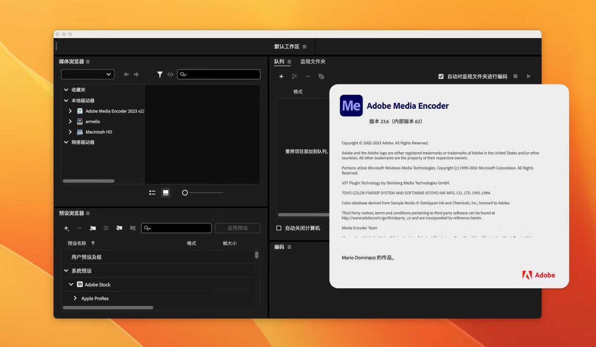Select the 用户预设及组 row
This screenshot has height=347, width=596.
[x=157, y=257]
